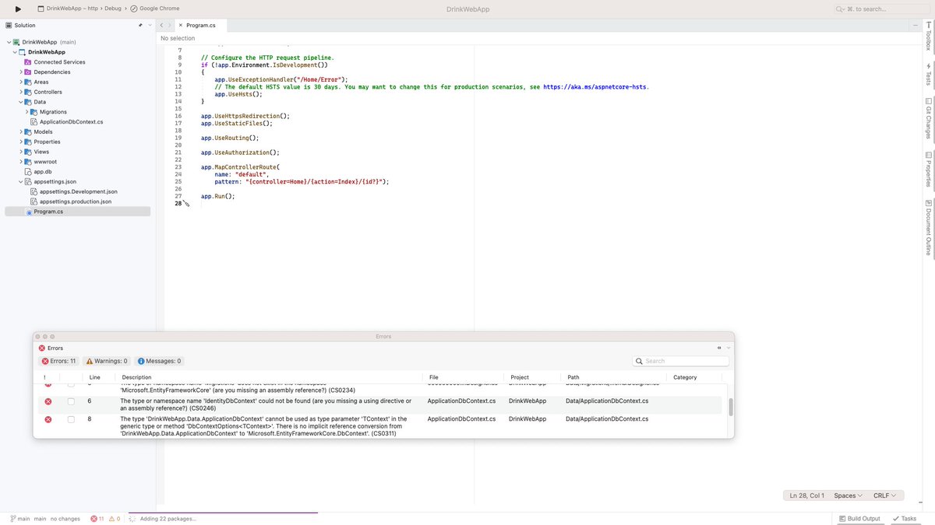The image size is (935, 525).
Task: Click the quick-action icon on line 28
Action: (x=186, y=204)
